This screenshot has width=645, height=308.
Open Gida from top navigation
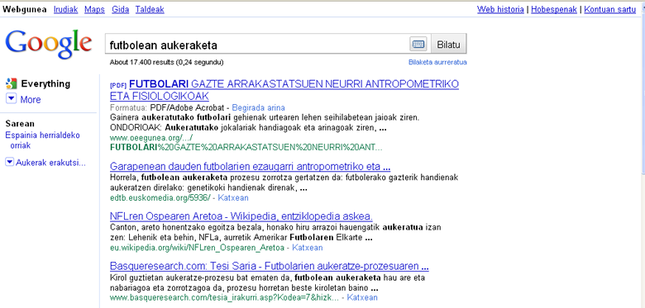click(x=120, y=9)
